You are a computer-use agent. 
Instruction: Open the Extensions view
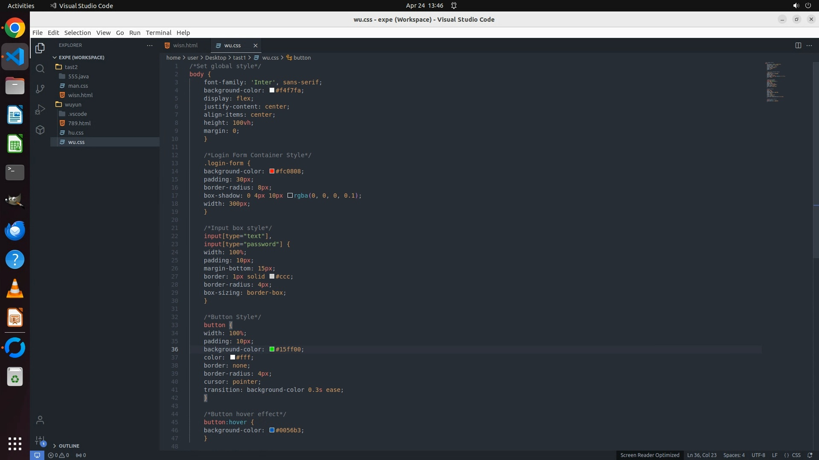[40, 130]
